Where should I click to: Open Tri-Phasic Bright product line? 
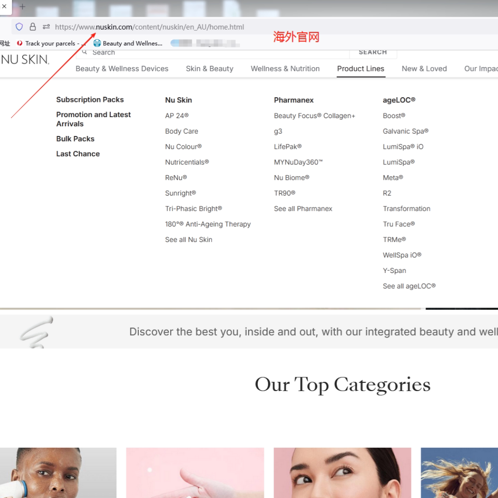tap(193, 209)
